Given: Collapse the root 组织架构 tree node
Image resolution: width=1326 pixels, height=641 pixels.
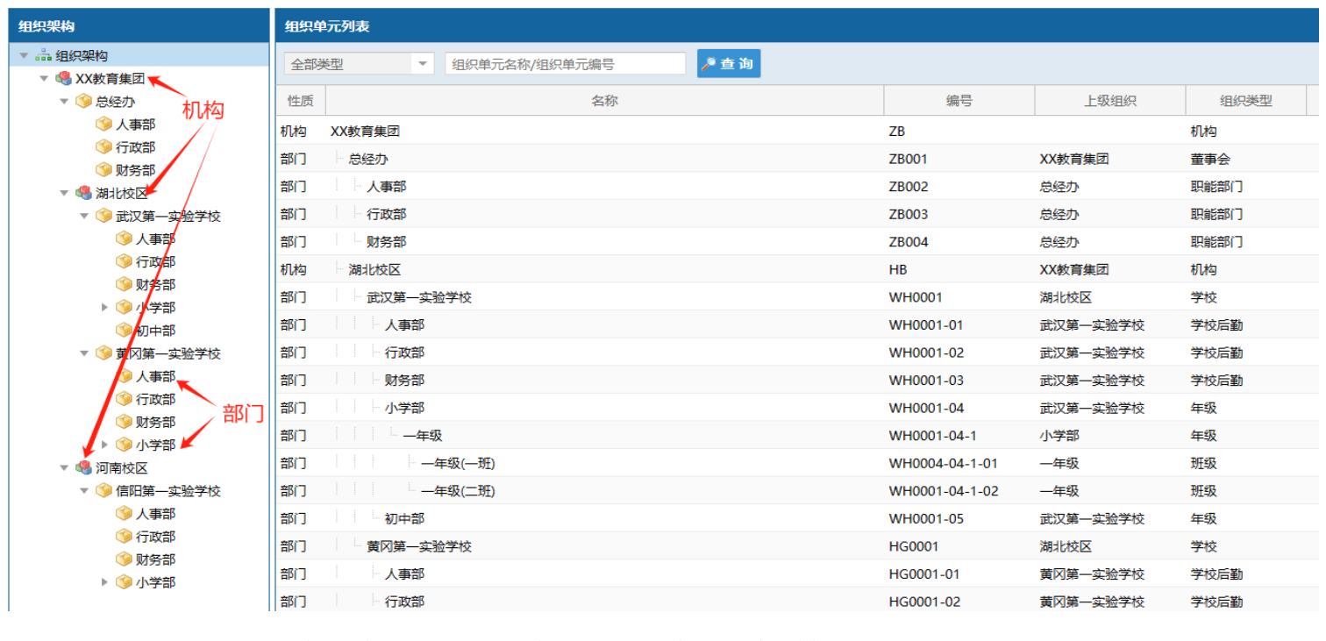Looking at the screenshot, I should (x=24, y=55).
